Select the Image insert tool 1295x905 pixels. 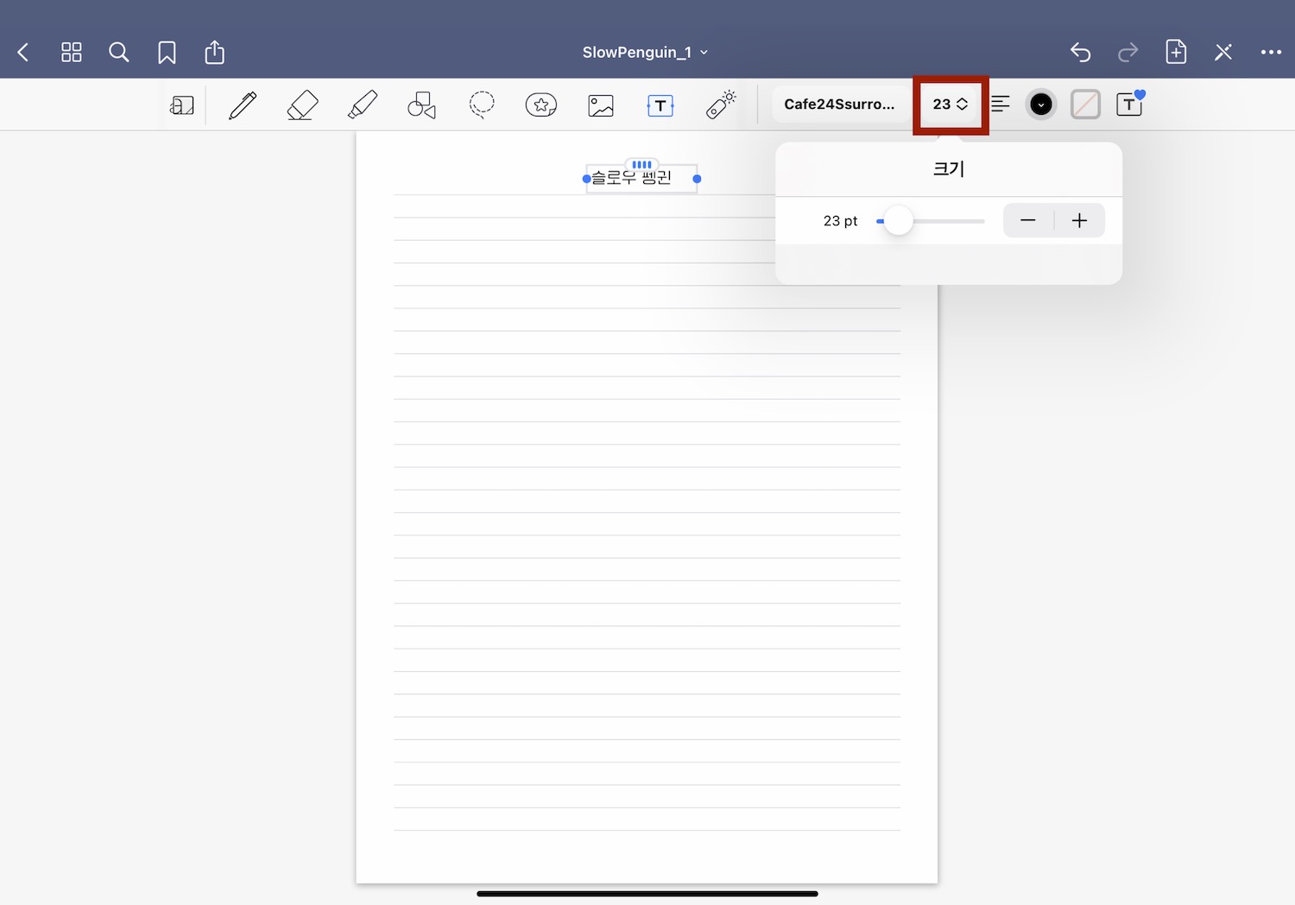click(601, 105)
